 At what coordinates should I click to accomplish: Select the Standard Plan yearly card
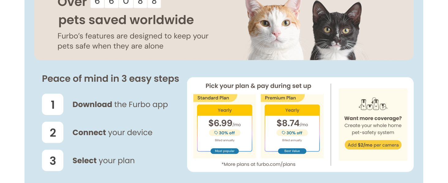(x=225, y=128)
